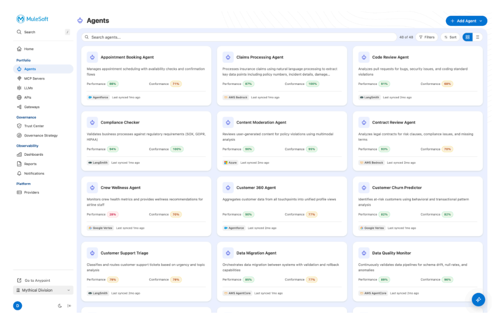Screen dimensions: 503x324
Task: Click the MuleSoft logo icon
Action: pyautogui.click(x=21, y=19)
